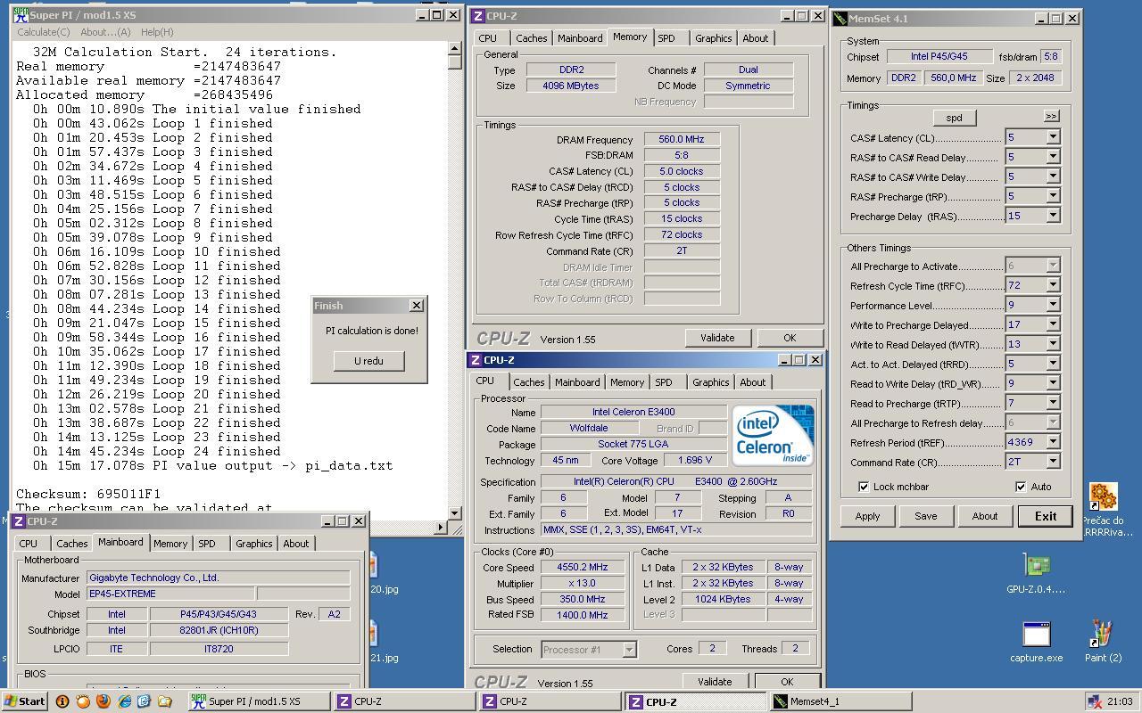
Task: Click Save in MemSet
Action: [926, 516]
